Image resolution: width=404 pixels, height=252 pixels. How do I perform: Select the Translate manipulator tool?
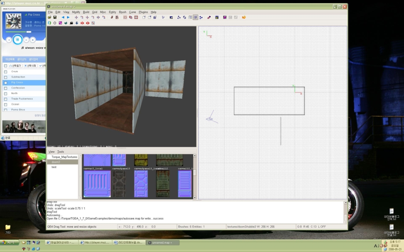point(179,17)
